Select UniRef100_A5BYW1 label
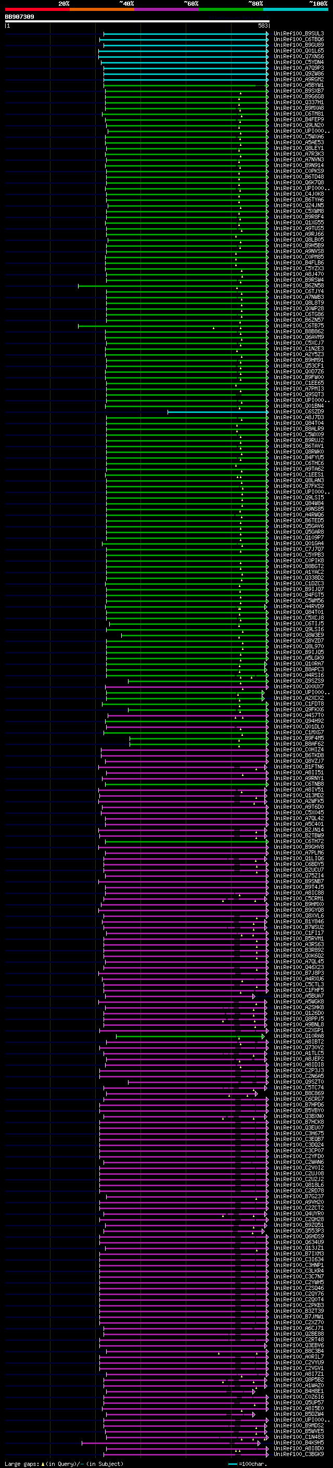 click(x=299, y=85)
